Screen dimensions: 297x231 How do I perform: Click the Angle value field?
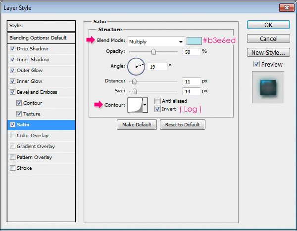point(157,67)
